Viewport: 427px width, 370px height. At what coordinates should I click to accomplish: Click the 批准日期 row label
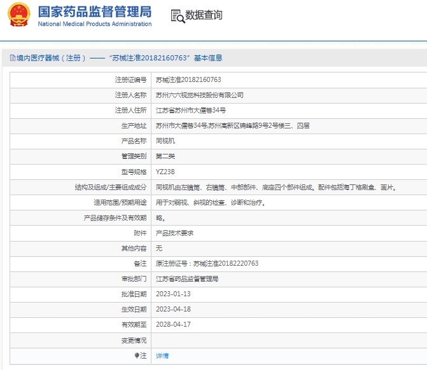(x=134, y=294)
